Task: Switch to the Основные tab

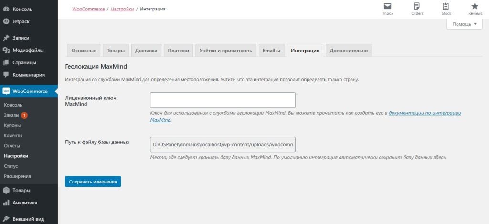Action: click(84, 51)
